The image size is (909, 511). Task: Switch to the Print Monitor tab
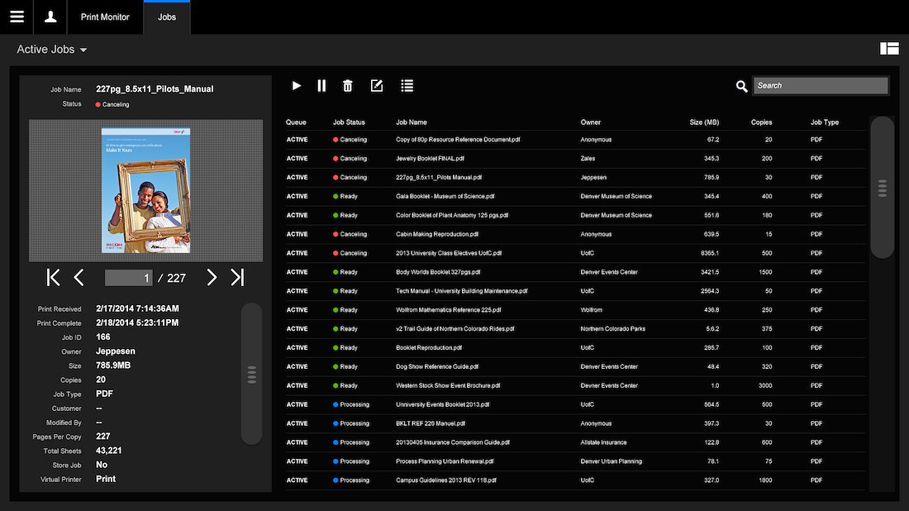pos(105,17)
